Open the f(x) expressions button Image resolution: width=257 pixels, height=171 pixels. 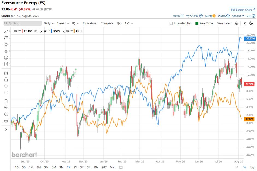119,23
